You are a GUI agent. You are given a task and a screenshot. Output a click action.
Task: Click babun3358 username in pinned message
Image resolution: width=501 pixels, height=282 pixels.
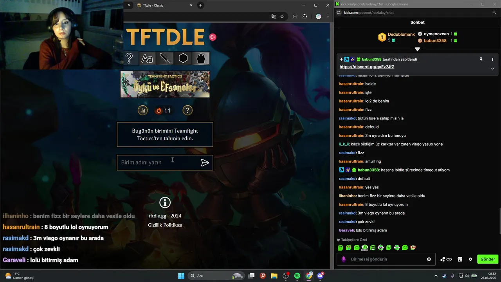(x=371, y=60)
